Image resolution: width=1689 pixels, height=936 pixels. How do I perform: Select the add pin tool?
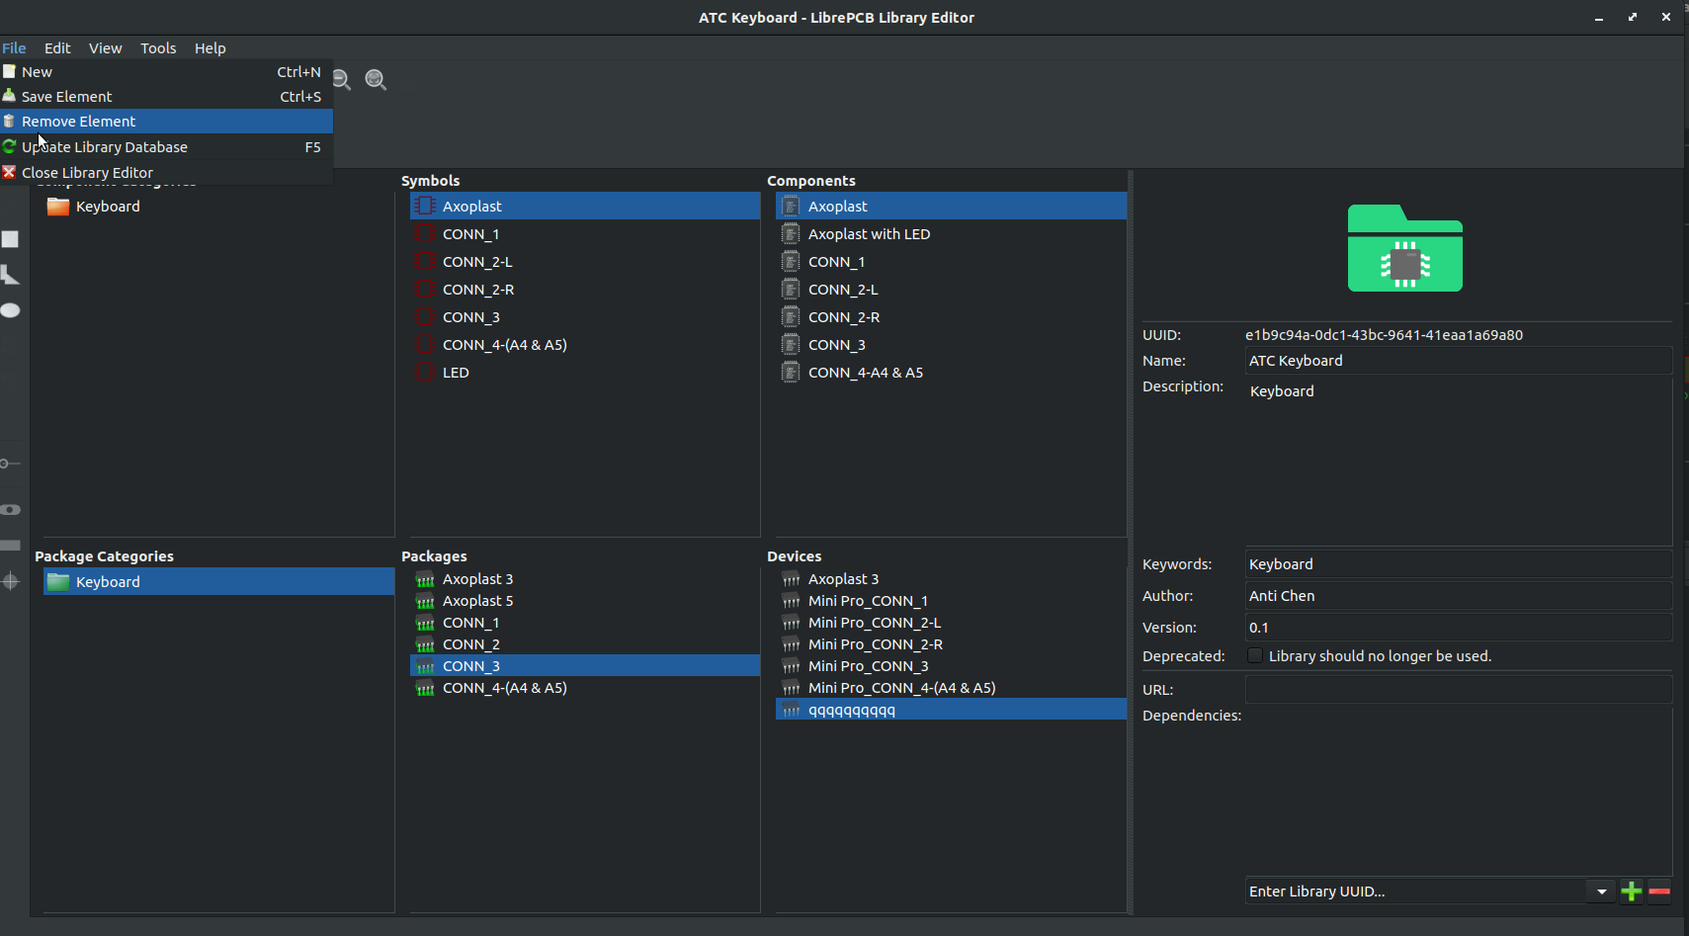tap(10, 464)
